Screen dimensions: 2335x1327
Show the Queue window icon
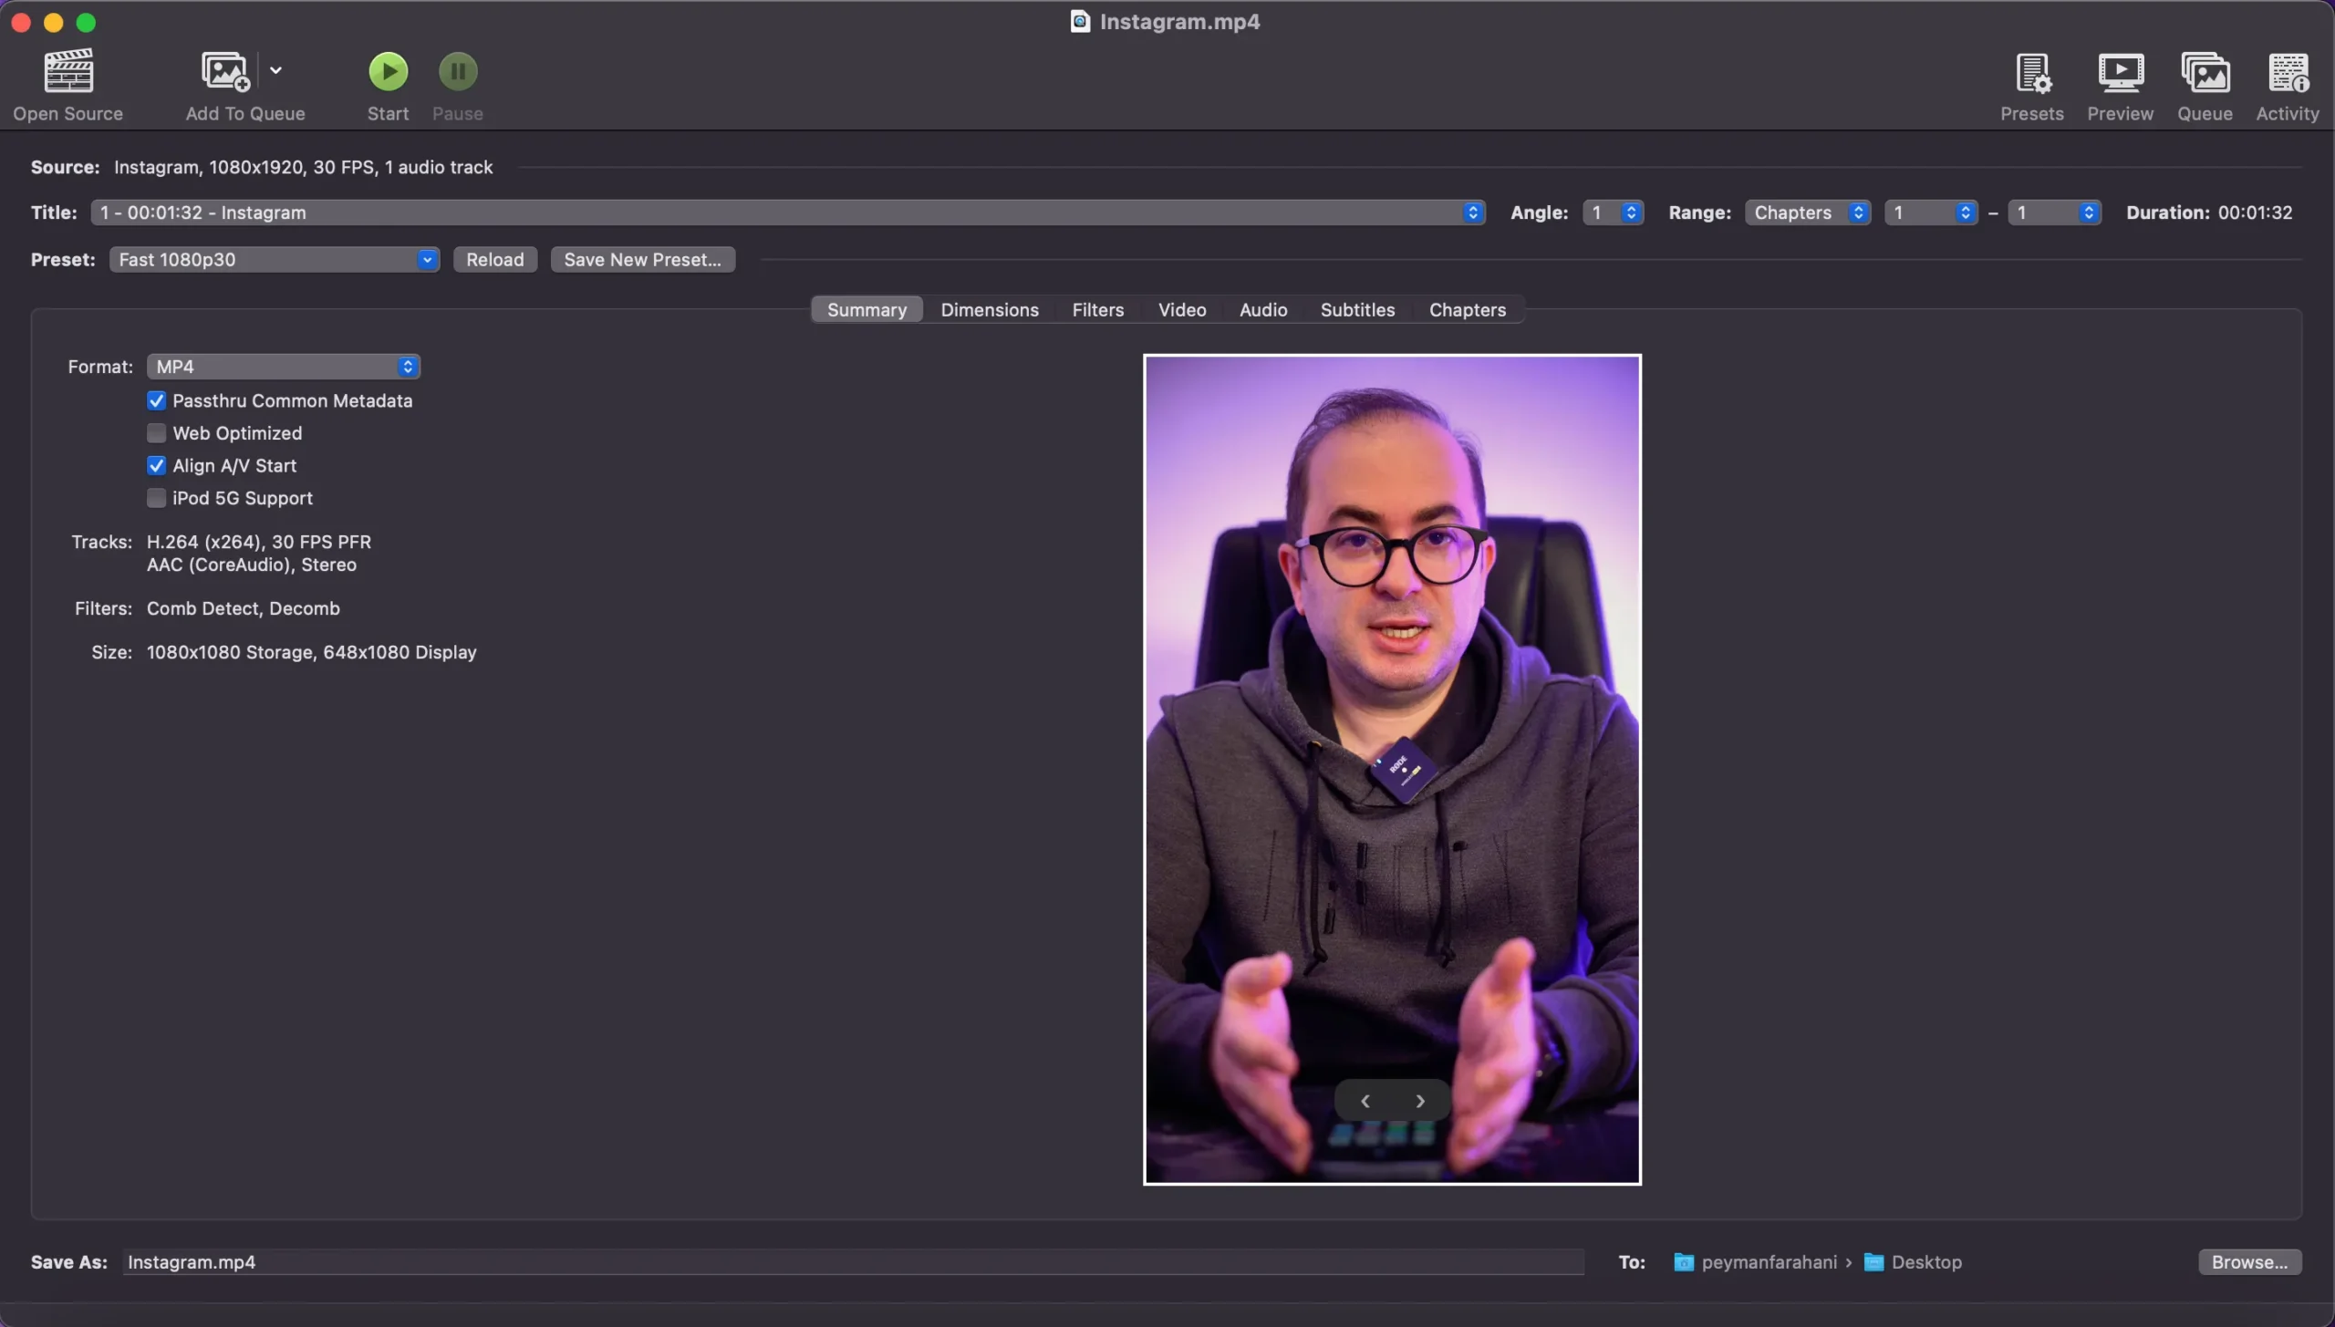pyautogui.click(x=2205, y=73)
